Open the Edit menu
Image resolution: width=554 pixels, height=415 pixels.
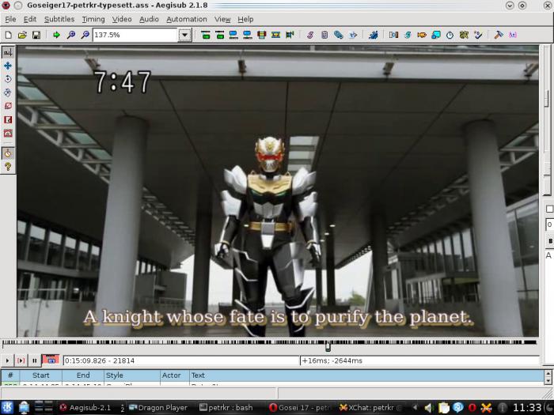point(30,19)
